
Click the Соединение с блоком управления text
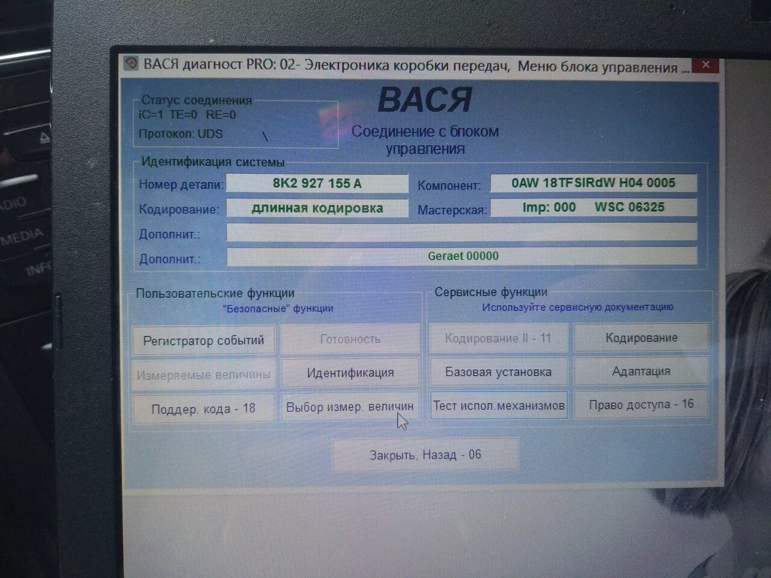(425, 140)
